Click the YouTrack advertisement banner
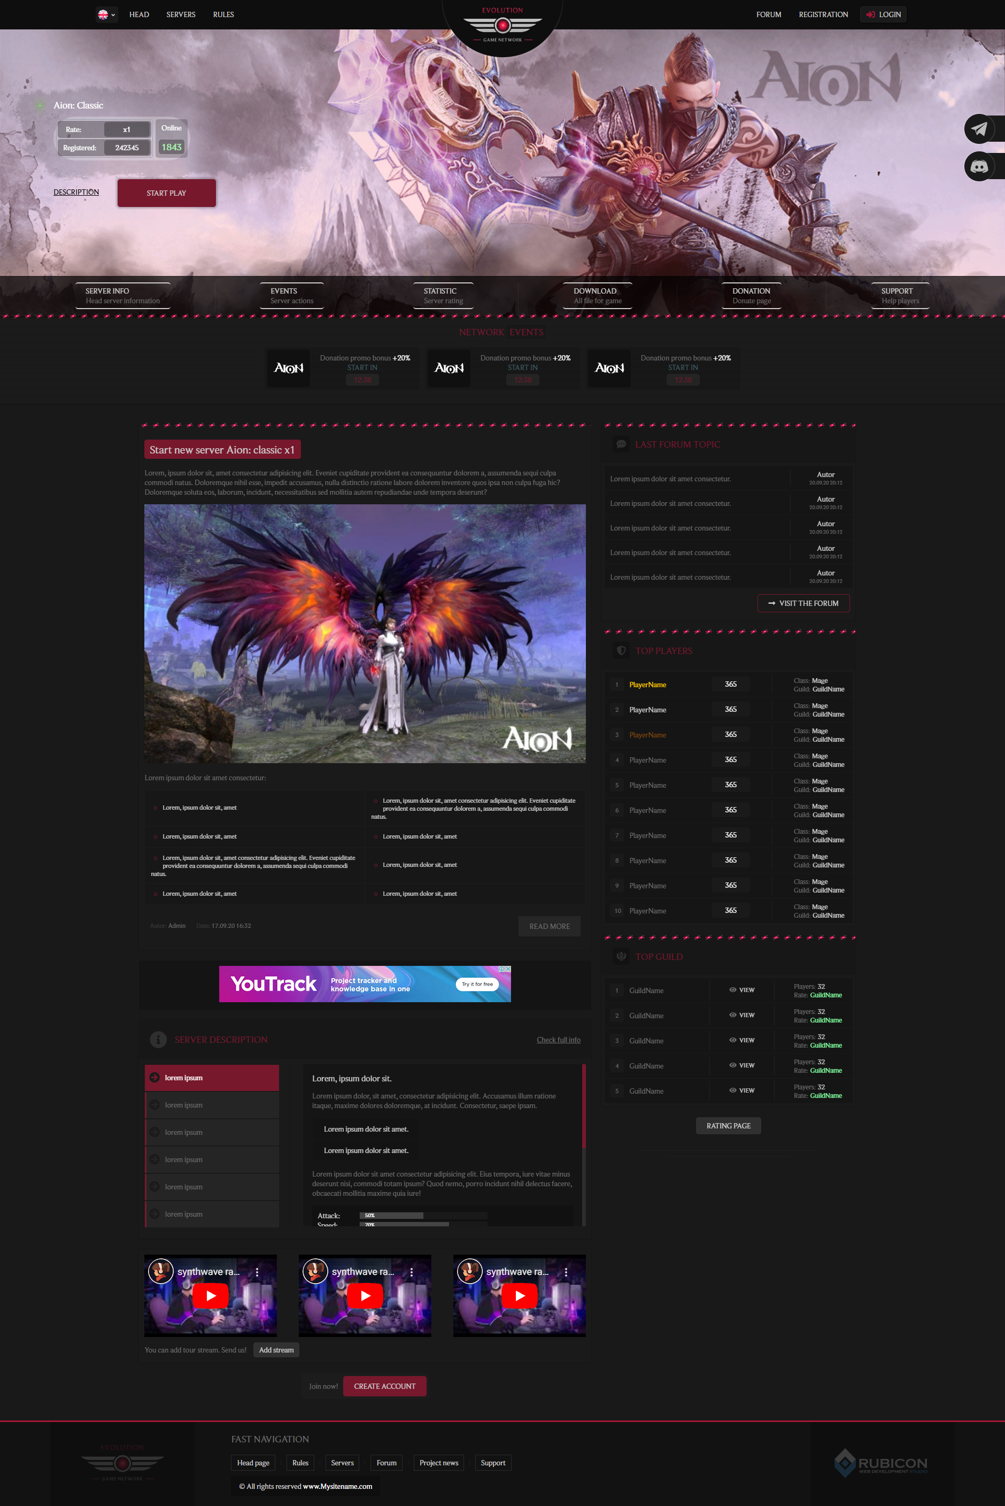Image resolution: width=1005 pixels, height=1506 pixels. click(x=365, y=984)
